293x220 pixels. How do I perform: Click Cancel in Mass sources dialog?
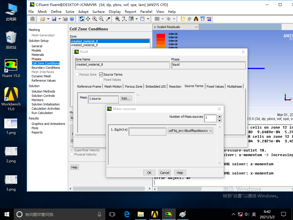pos(165,173)
